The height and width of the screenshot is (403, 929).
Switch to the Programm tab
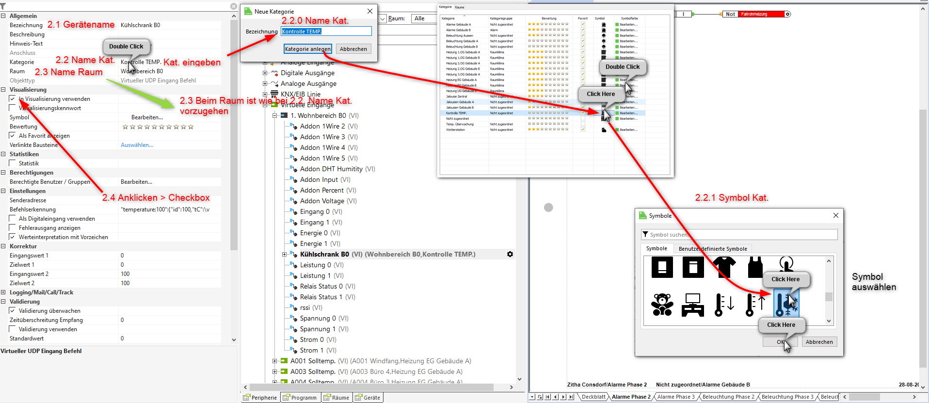coord(300,398)
